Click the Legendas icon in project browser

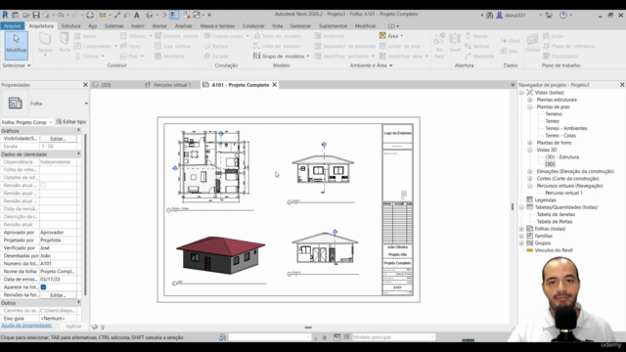(530, 199)
